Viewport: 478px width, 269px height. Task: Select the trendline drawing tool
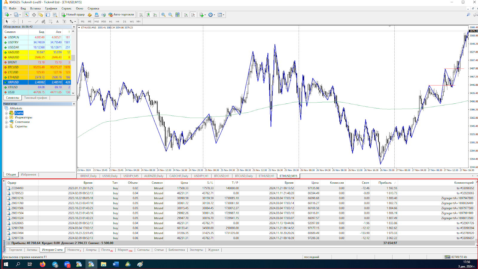[x=36, y=22]
